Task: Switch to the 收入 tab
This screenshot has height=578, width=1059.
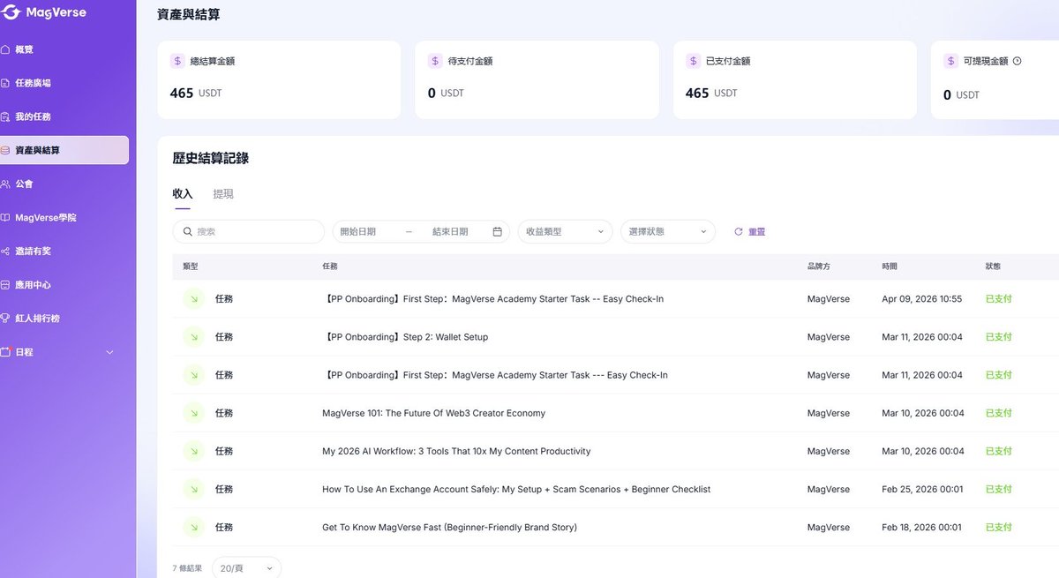Action: point(183,194)
